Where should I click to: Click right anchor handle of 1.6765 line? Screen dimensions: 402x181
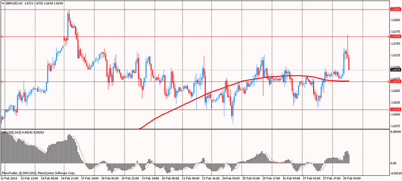pyautogui.click(x=388, y=37)
